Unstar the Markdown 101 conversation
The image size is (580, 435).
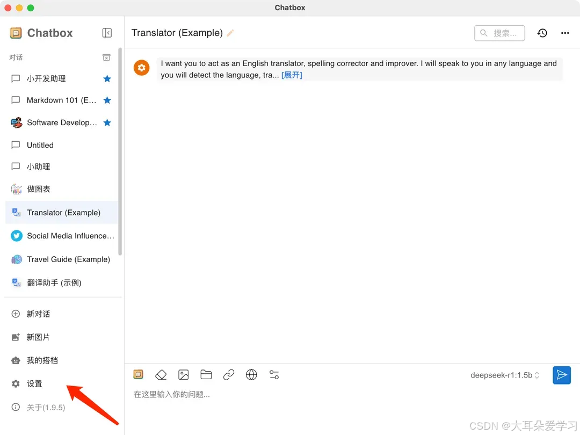coord(107,100)
